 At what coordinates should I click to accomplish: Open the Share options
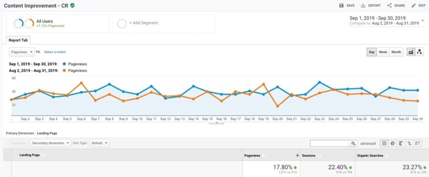(389, 5)
